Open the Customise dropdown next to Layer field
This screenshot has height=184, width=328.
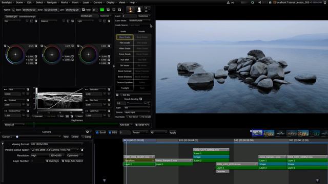coord(144,16)
